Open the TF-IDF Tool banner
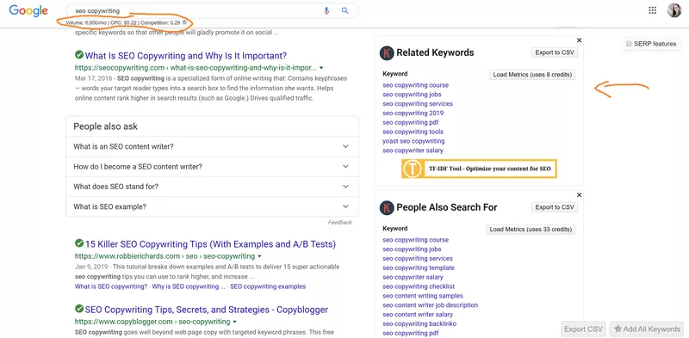This screenshot has width=689, height=338. coord(479,169)
